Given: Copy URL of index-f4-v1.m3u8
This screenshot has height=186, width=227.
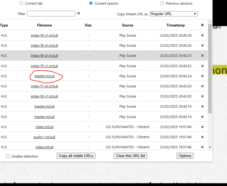Looking at the screenshot, I should (x=44, y=36).
